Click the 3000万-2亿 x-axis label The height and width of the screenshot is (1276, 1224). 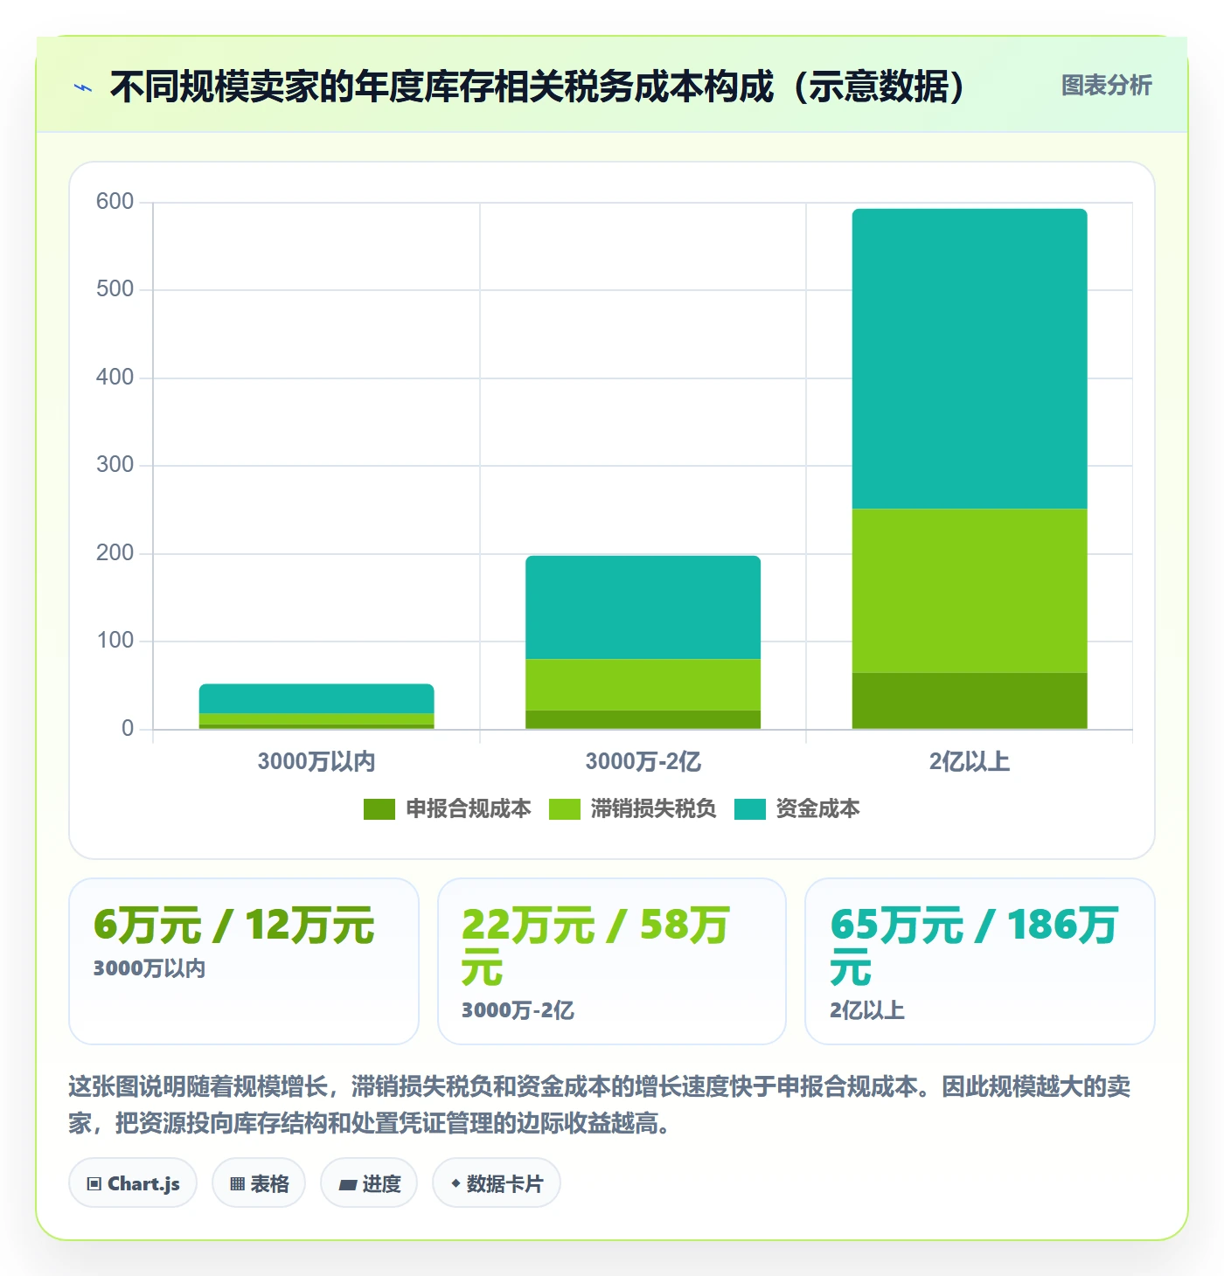coord(643,761)
